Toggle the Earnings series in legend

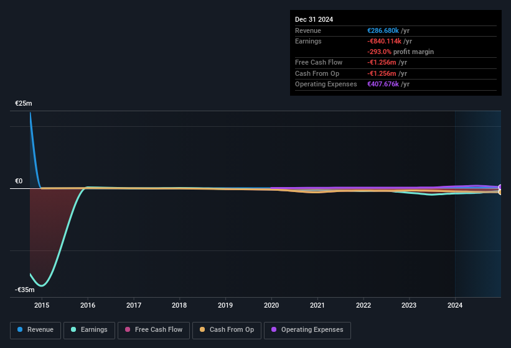coord(90,330)
